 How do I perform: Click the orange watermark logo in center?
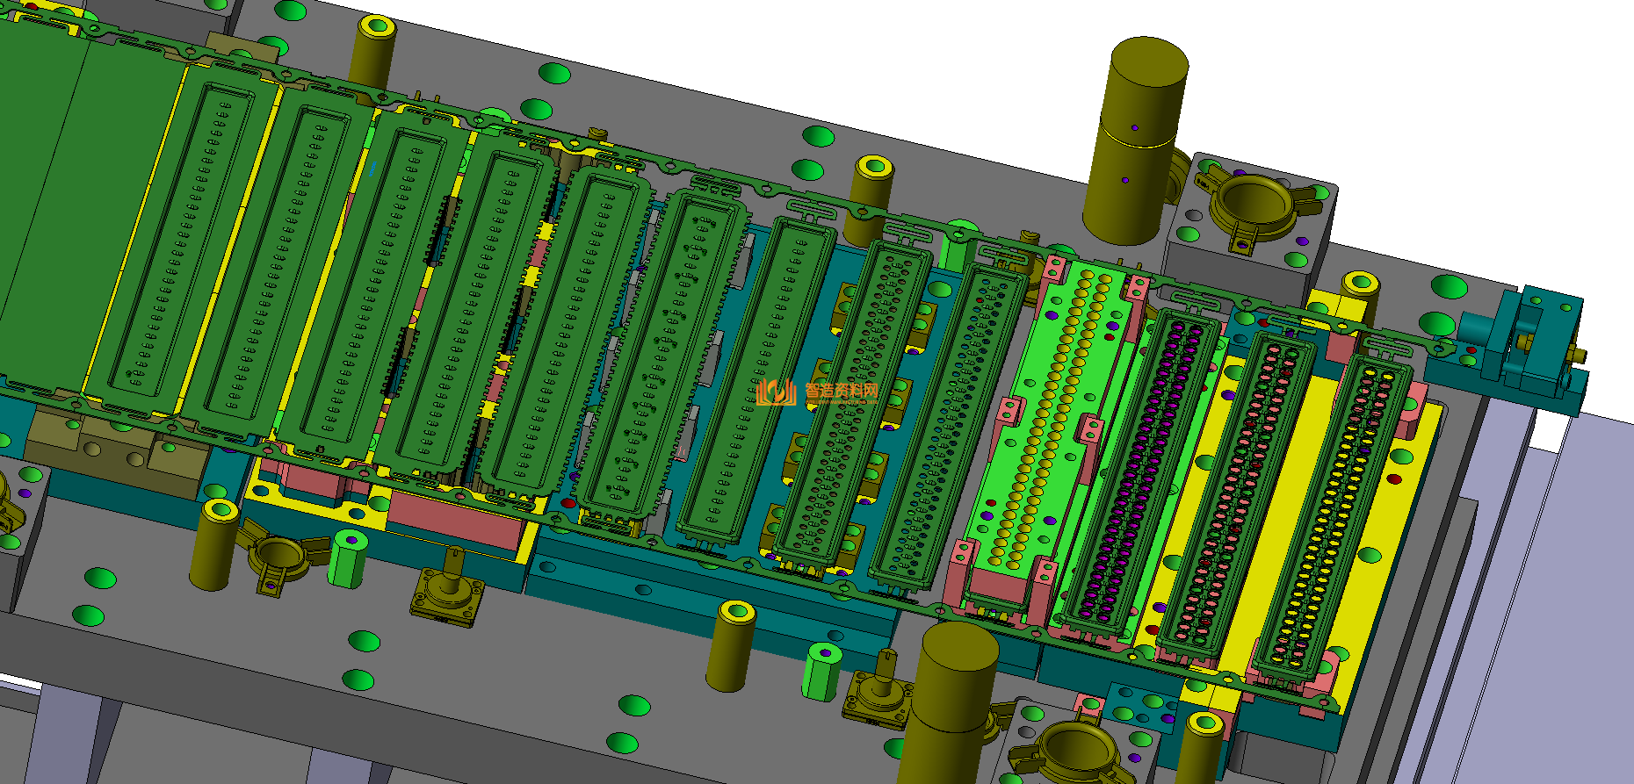[x=775, y=392]
